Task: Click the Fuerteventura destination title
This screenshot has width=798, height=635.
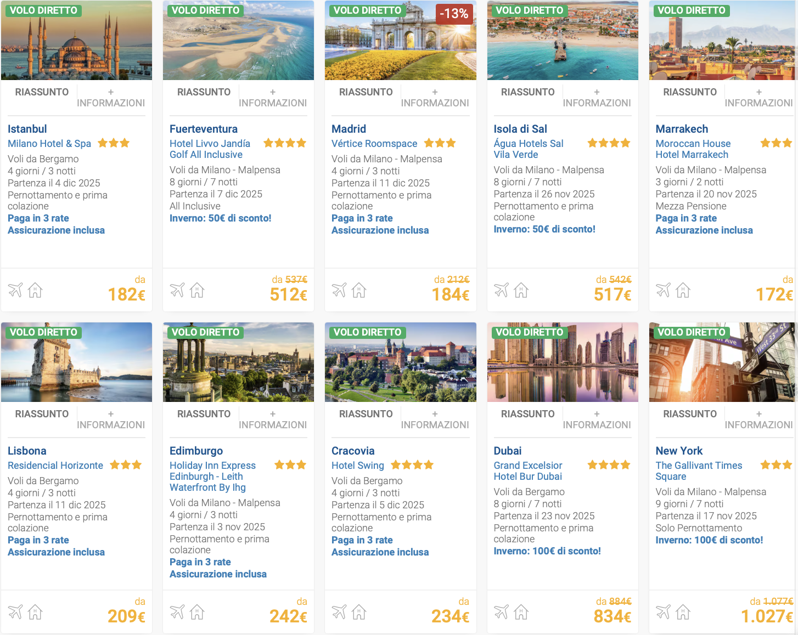Action: click(204, 129)
